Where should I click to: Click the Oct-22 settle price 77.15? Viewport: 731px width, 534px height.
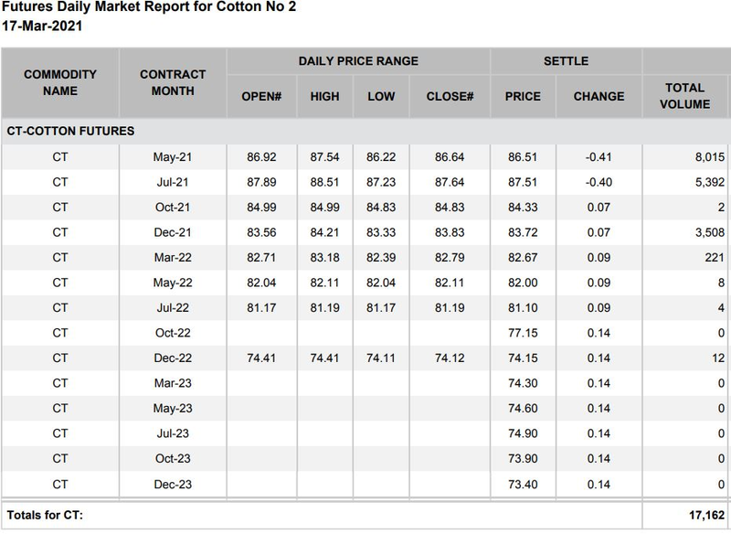point(523,334)
